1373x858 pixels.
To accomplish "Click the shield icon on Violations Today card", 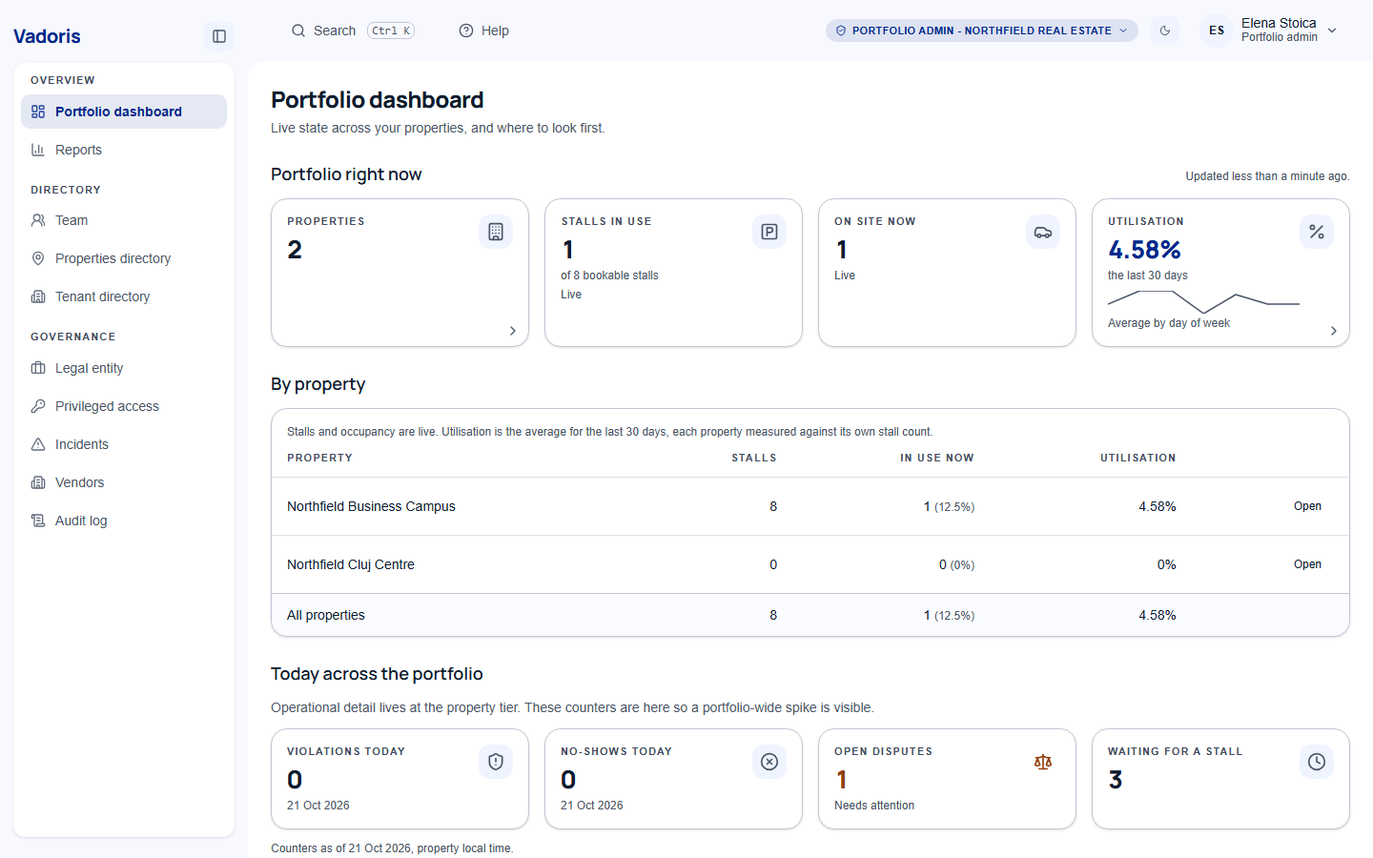I will click(x=496, y=762).
